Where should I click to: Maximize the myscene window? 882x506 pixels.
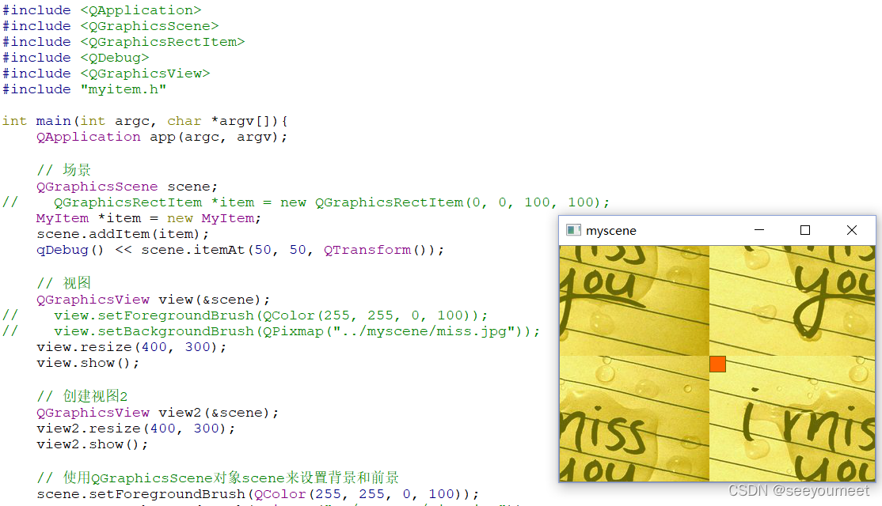click(805, 230)
